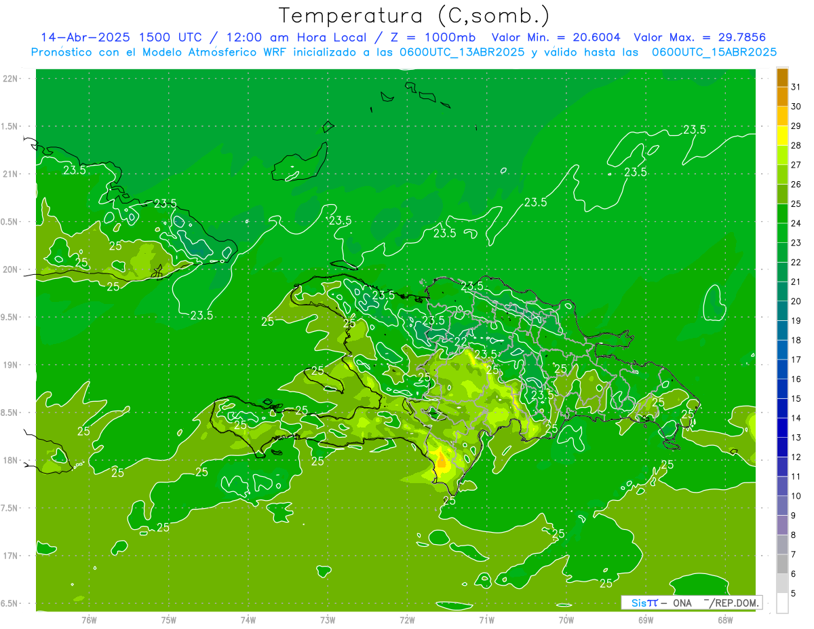Click the "24" color scale label

point(796,223)
